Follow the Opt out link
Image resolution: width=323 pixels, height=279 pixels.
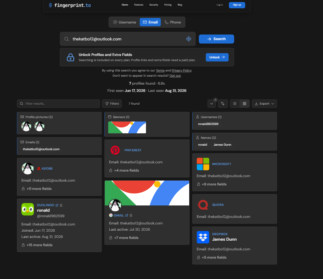click(175, 76)
